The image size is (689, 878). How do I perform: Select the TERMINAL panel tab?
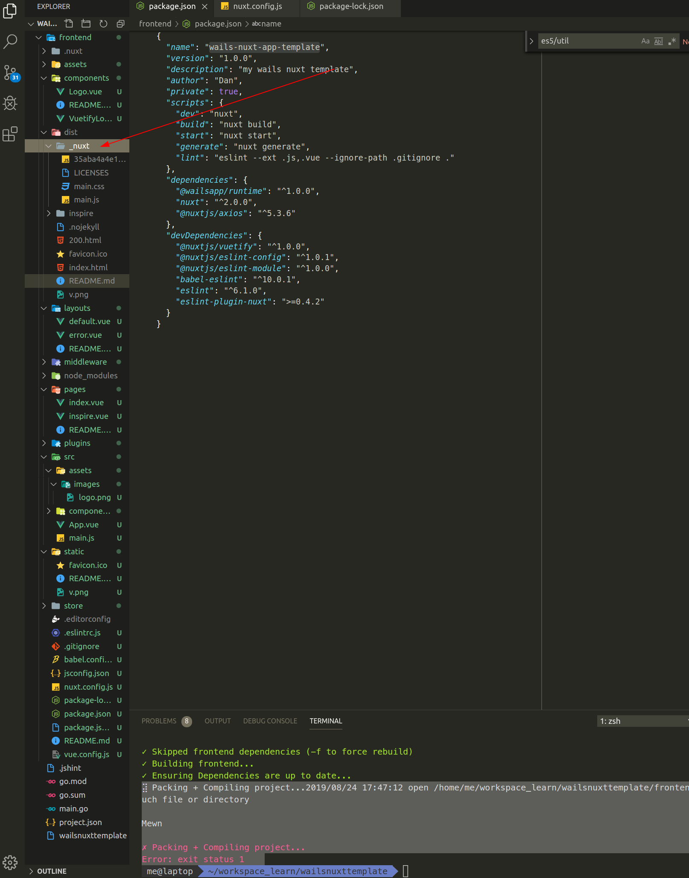click(326, 721)
